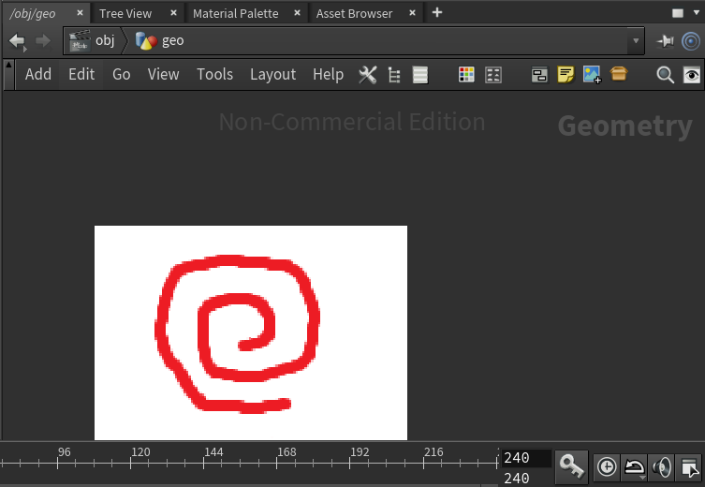
Task: Switch to the Tree View tab
Action: click(x=125, y=13)
